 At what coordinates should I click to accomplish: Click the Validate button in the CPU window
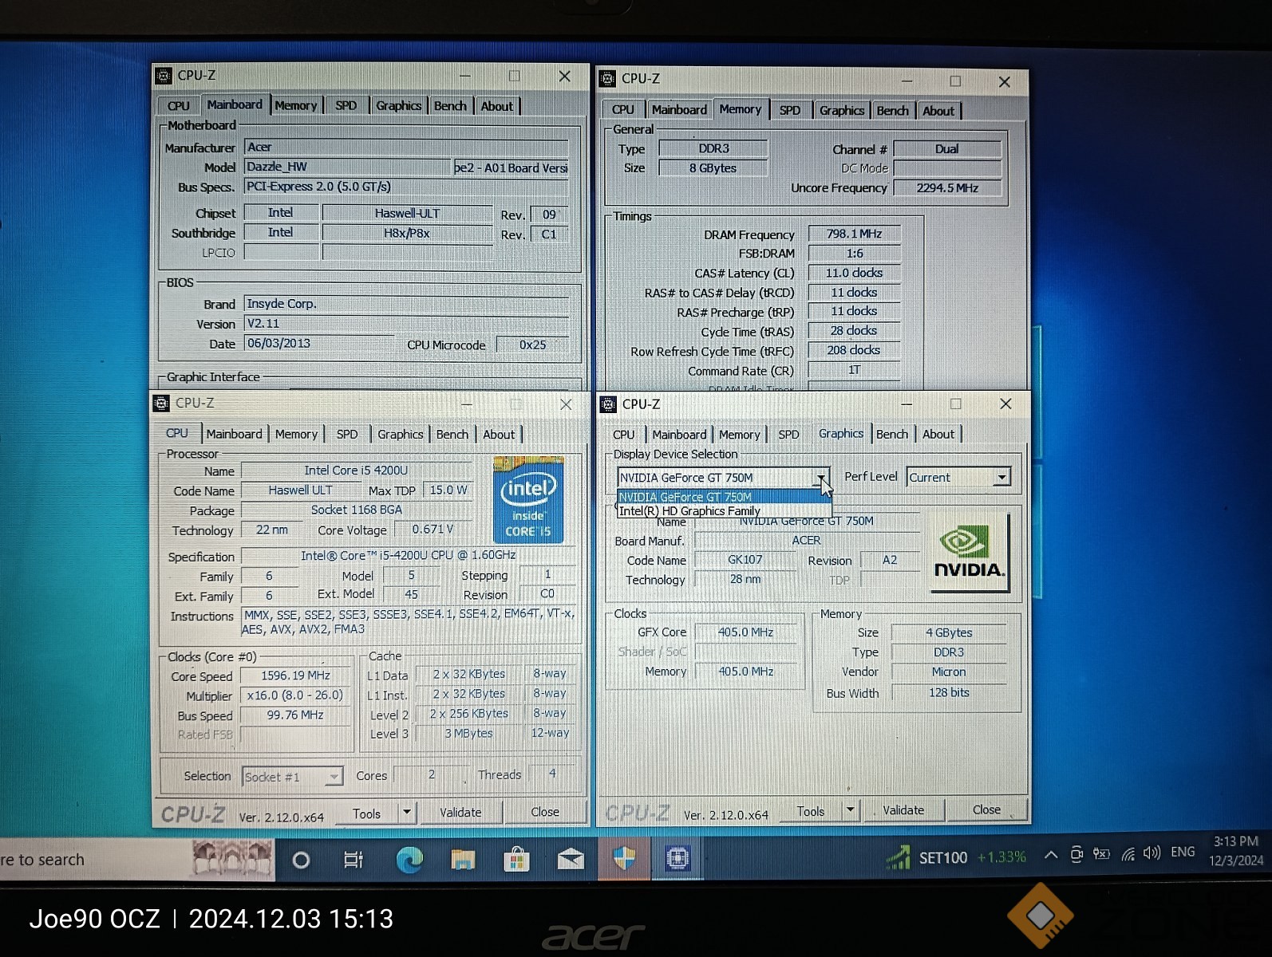click(461, 813)
